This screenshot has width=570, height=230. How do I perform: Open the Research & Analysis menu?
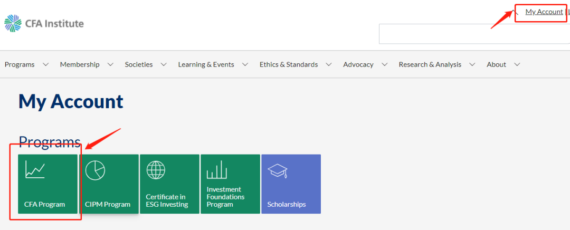click(430, 65)
